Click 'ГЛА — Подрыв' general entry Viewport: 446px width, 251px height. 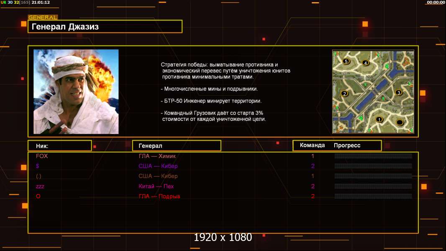159,197
